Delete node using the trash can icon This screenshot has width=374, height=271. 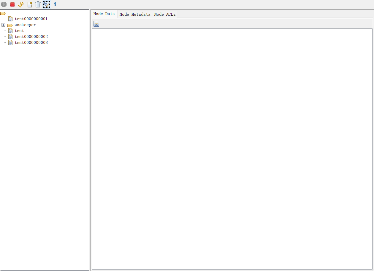38,4
